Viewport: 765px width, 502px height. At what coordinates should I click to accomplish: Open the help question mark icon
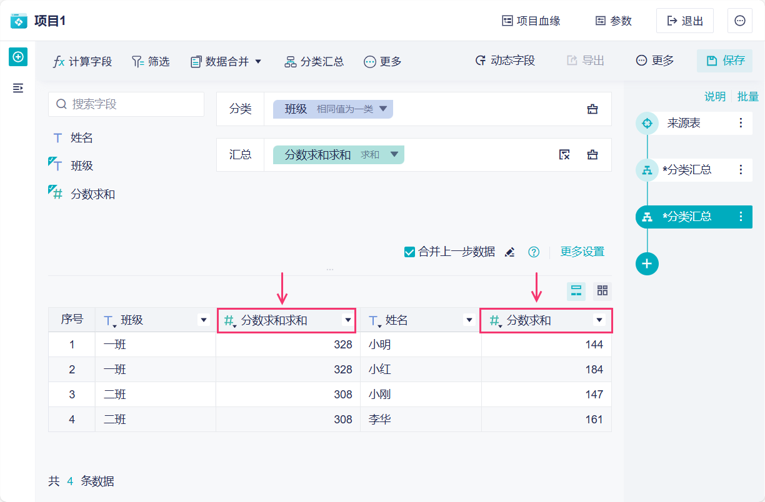[x=534, y=252]
